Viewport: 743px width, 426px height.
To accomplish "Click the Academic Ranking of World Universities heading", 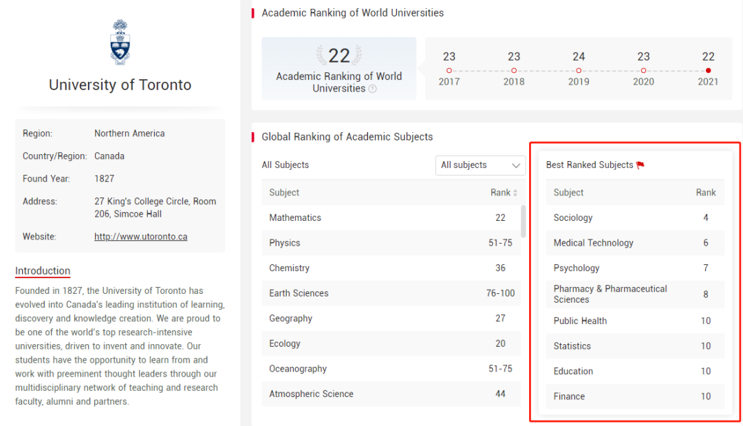I will 352,13.
